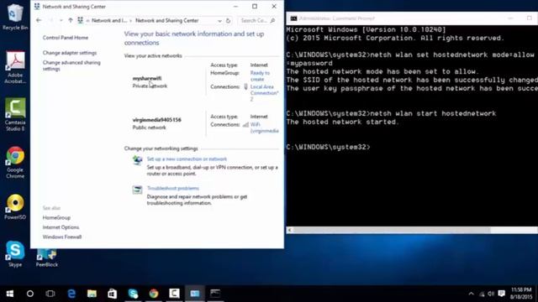Screen dimensions: 538x302
Task: Refresh the Network and Sharing Center
Action: pos(228,21)
